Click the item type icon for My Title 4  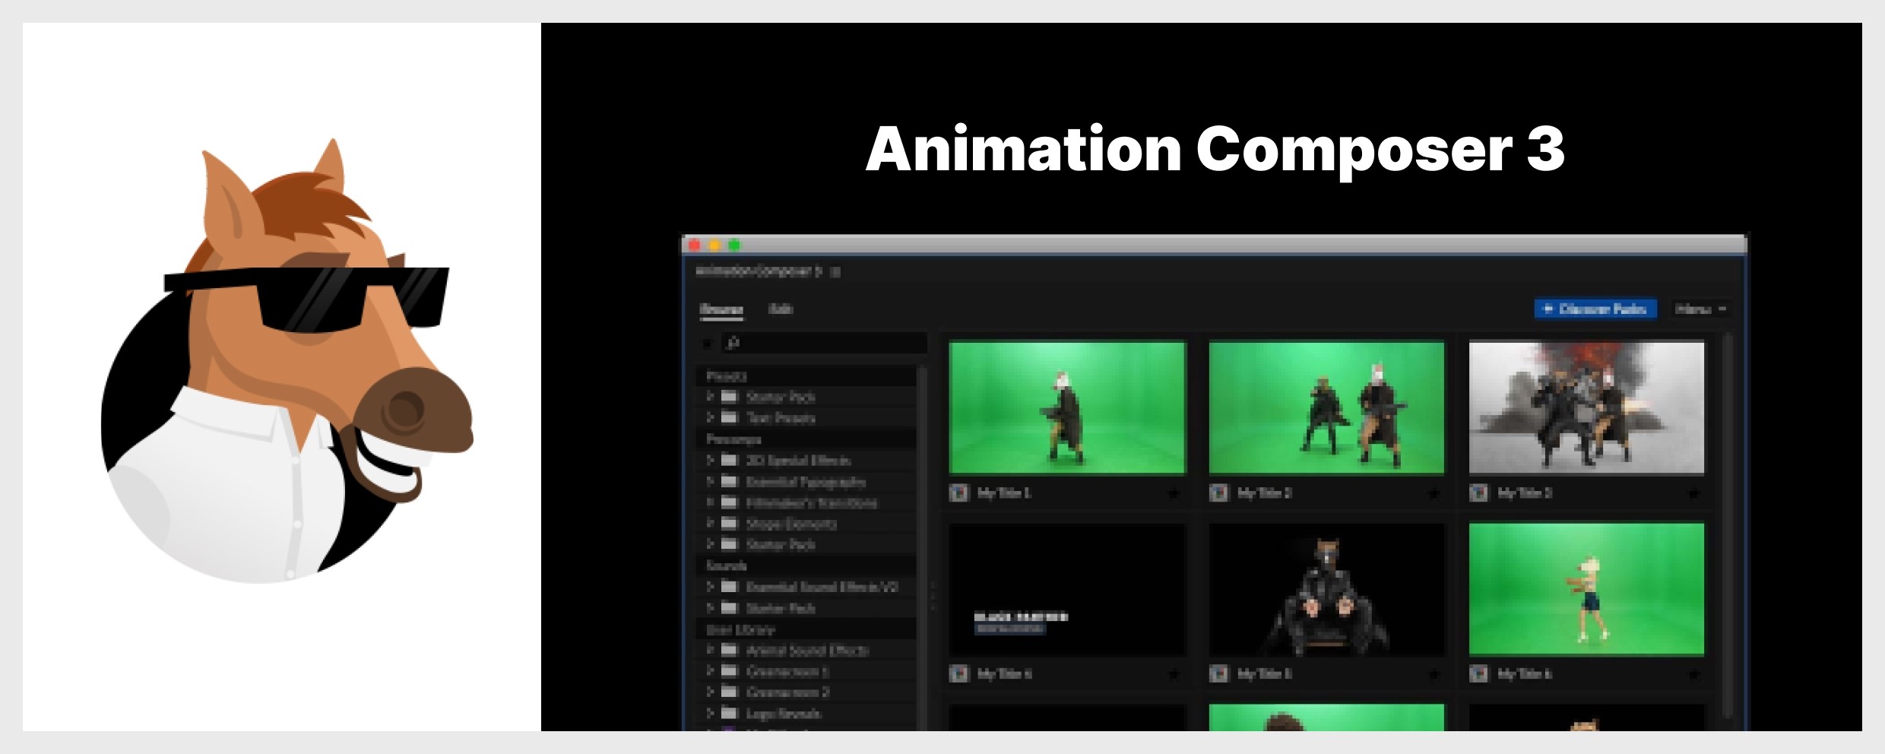[959, 673]
